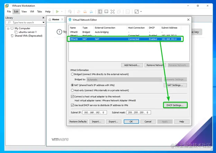Click the Remove Network button
Viewport: 216px width, 153px height.
tap(155, 65)
